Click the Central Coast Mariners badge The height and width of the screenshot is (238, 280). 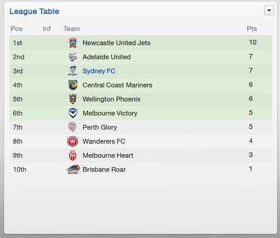pos(73,85)
